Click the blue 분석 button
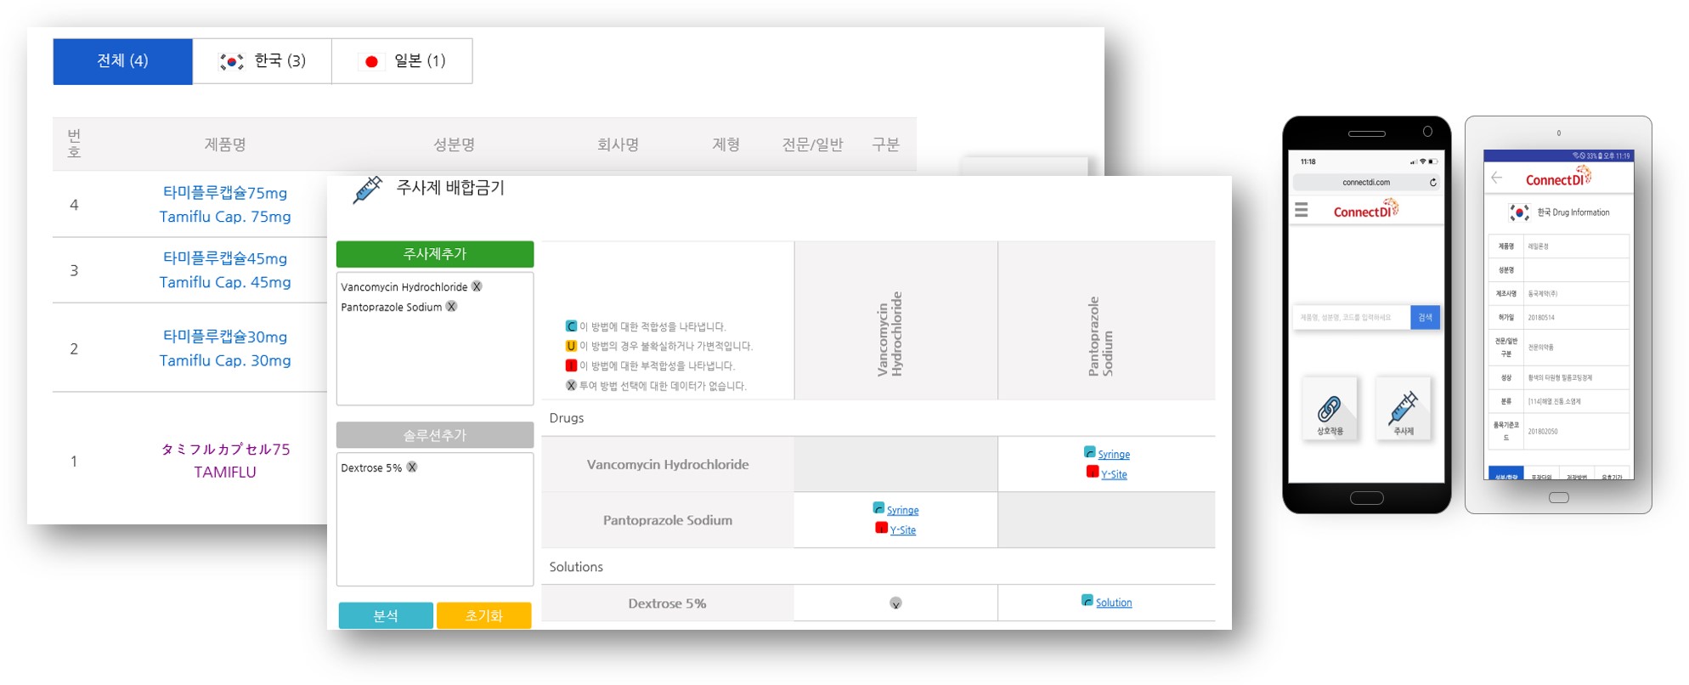This screenshot has width=1689, height=685. coord(386,615)
